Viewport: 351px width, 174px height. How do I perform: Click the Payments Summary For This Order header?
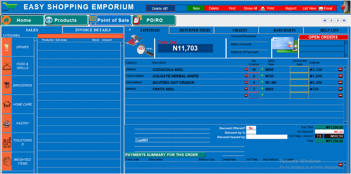click(x=165, y=155)
